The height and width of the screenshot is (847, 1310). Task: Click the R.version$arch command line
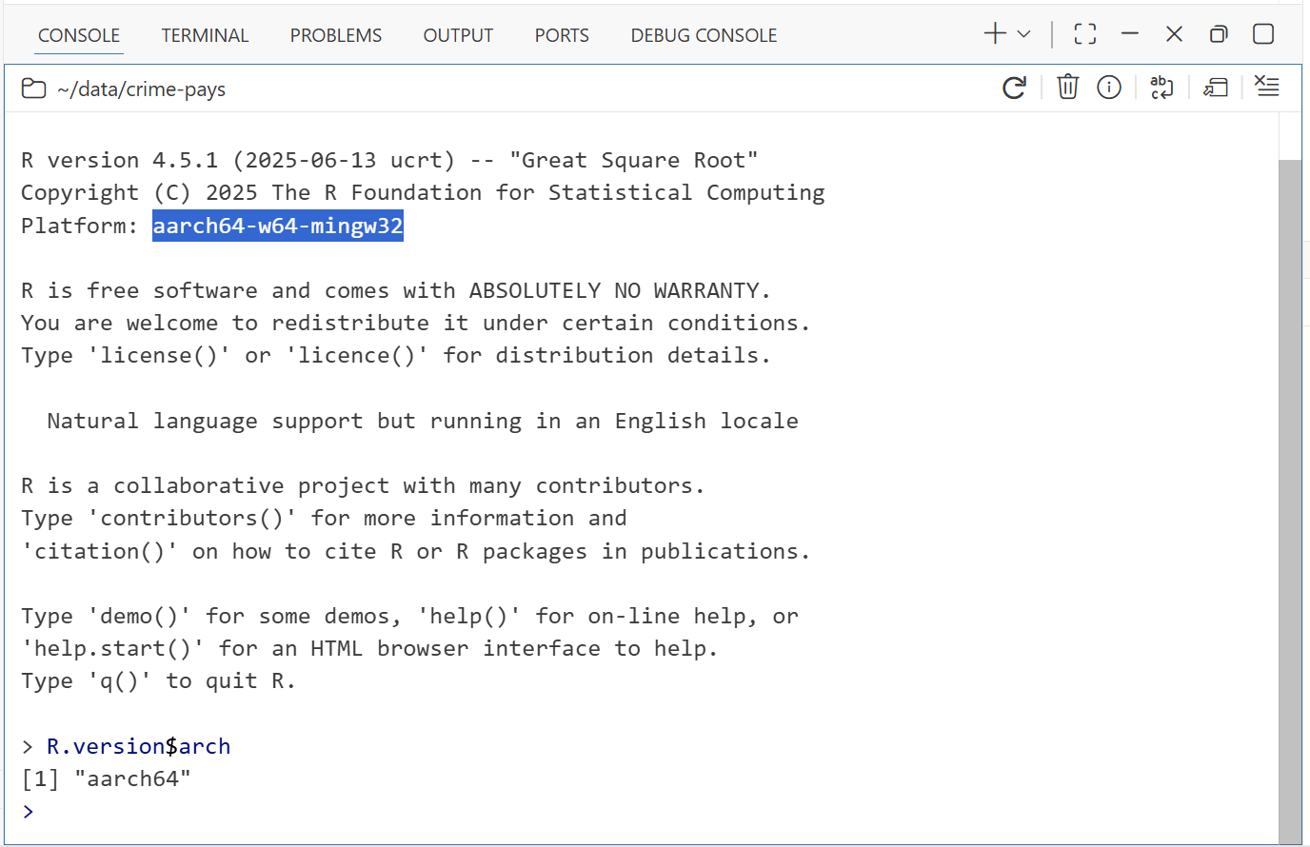tap(139, 746)
